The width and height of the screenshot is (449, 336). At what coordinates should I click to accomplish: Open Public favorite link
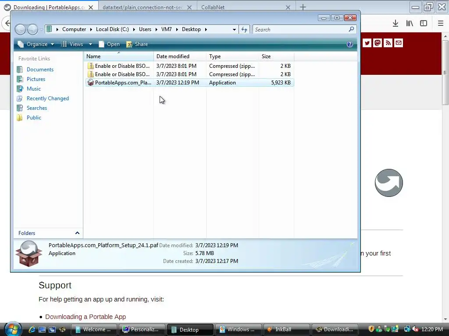click(34, 118)
